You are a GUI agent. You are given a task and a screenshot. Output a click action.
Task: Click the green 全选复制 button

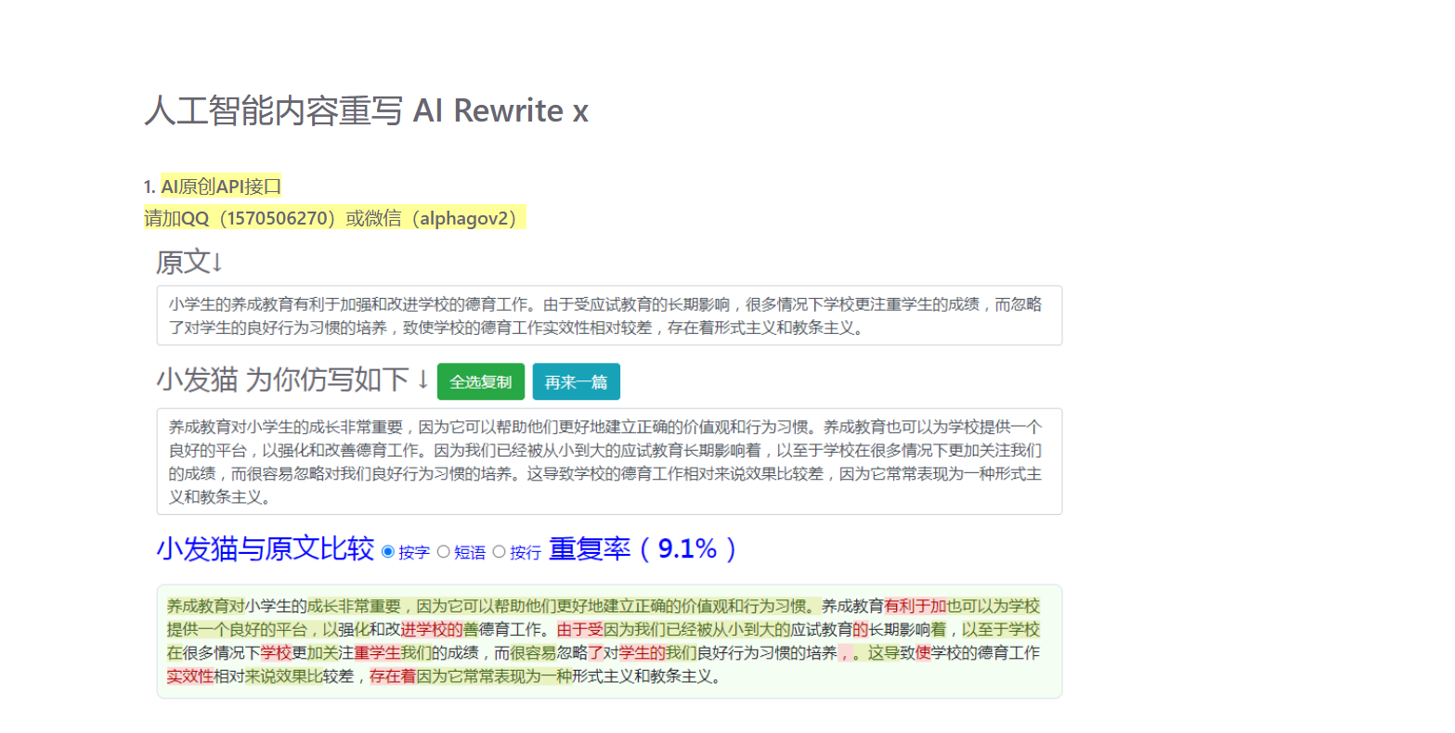480,381
